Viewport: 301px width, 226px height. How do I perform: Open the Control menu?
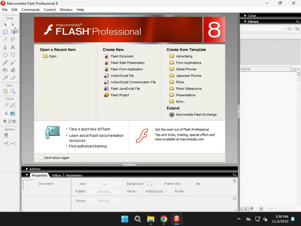(50, 10)
